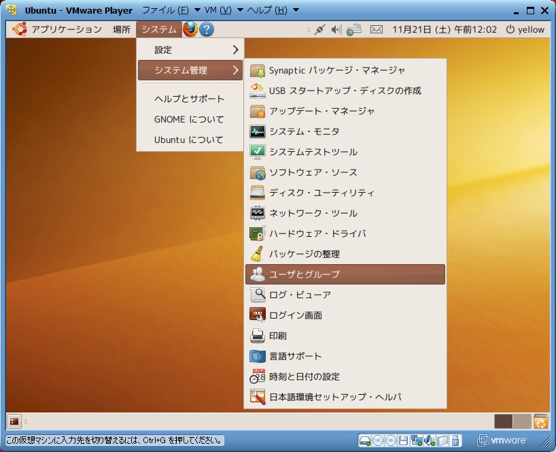Launch System Monitor (システム・モニタ) icon
The image size is (556, 452).
[257, 132]
